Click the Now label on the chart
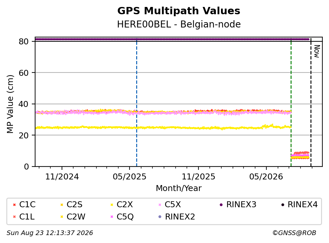 [317, 51]
